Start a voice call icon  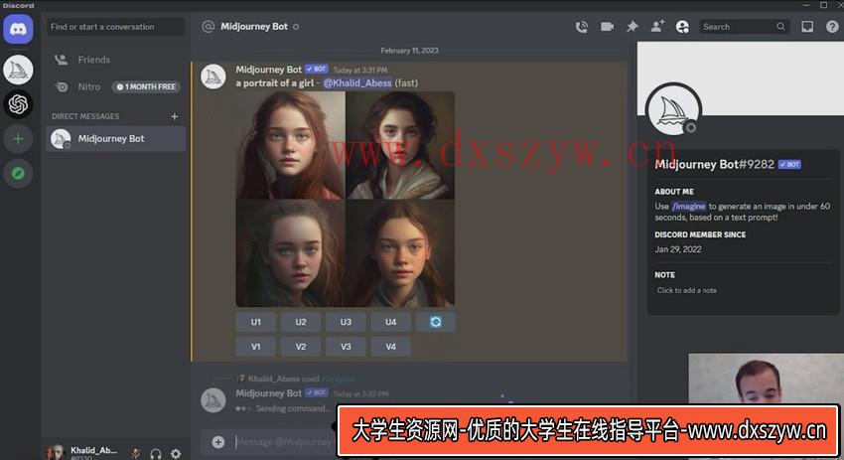pos(582,27)
